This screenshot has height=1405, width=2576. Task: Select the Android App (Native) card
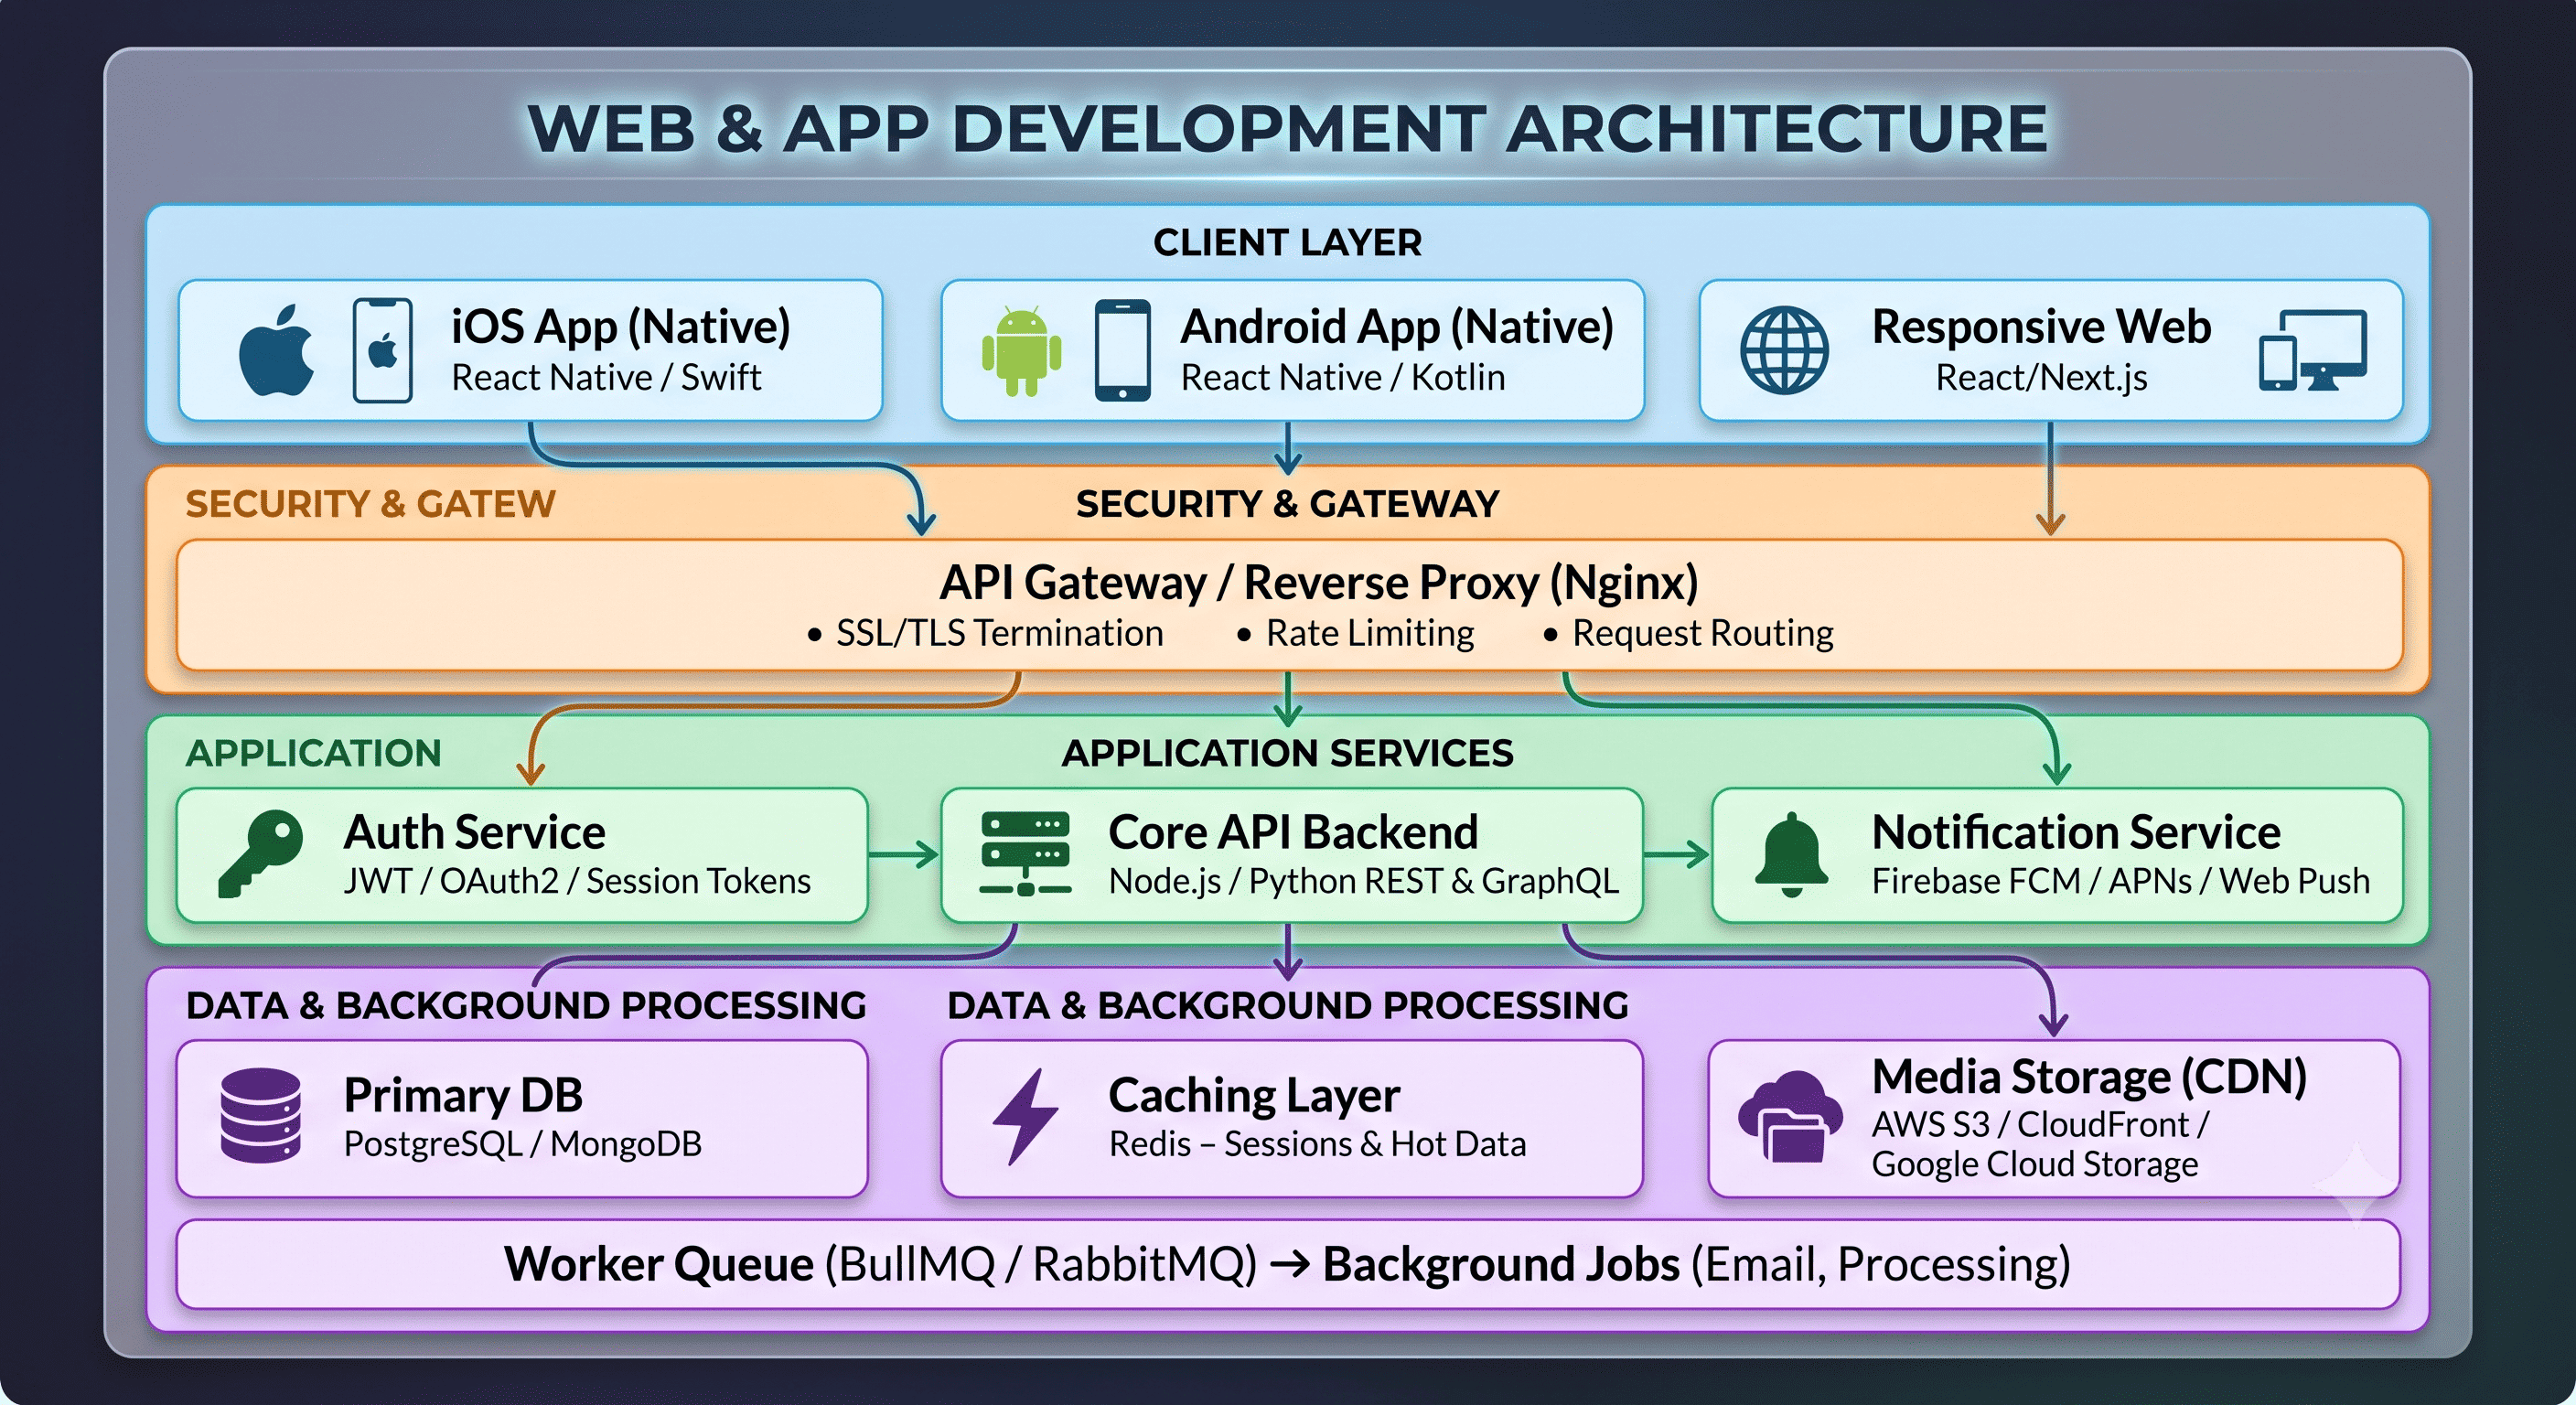(x=1292, y=350)
